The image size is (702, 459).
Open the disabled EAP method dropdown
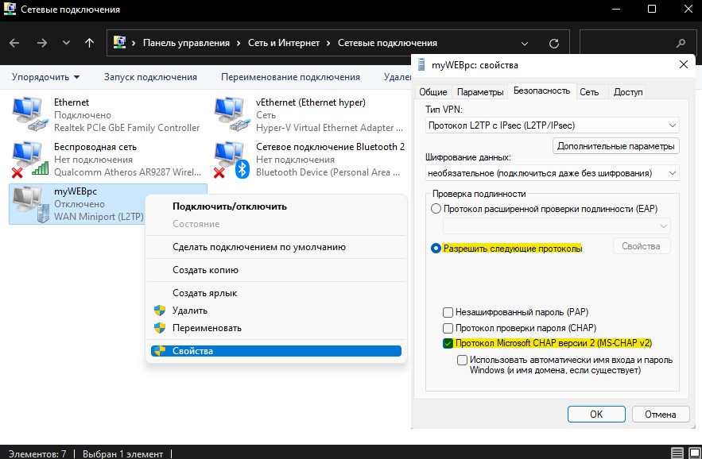(557, 226)
